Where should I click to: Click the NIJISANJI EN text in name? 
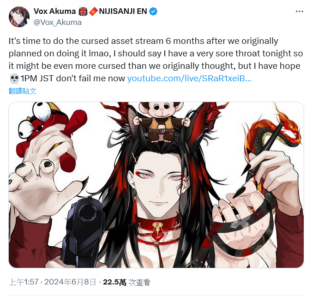(123, 12)
